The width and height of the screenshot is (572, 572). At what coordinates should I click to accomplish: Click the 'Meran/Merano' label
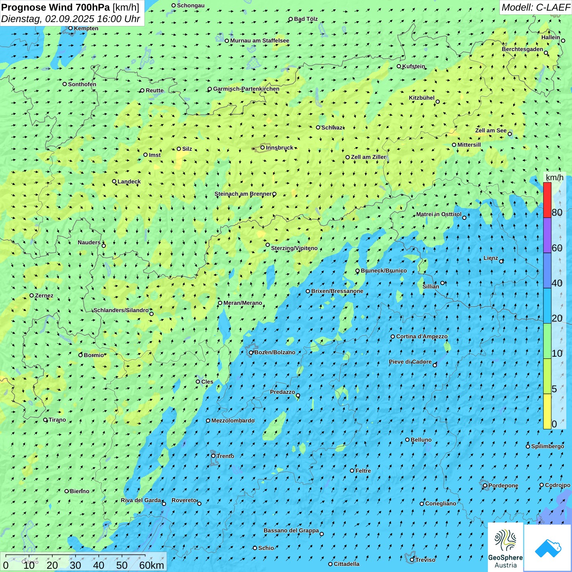(x=243, y=303)
